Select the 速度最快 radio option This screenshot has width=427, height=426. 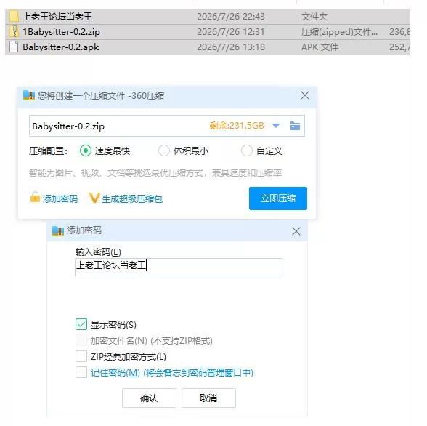pyautogui.click(x=86, y=150)
